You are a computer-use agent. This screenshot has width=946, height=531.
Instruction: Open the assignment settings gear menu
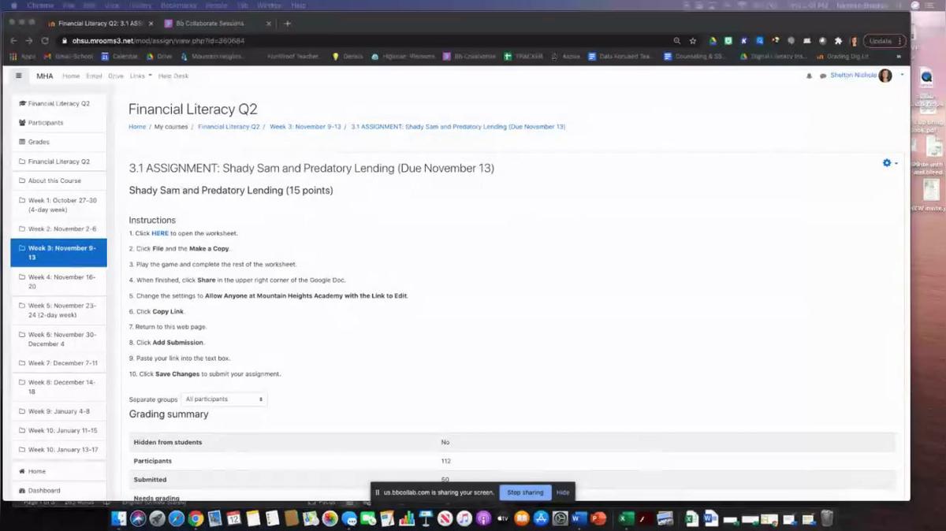pos(886,163)
